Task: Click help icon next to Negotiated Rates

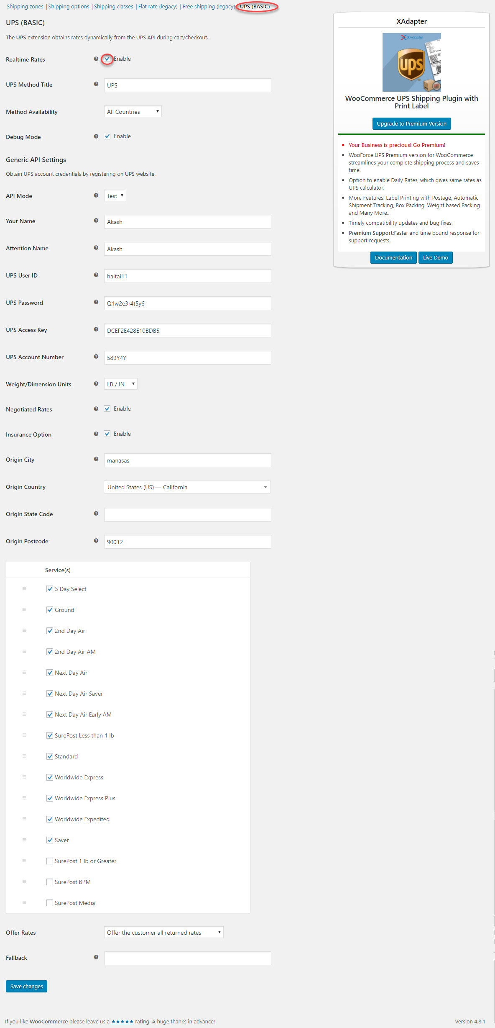Action: 96,409
